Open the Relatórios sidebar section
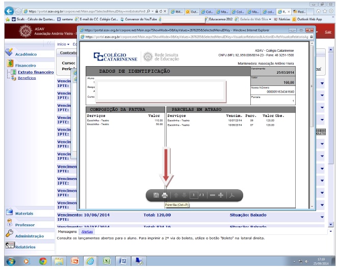Image resolution: width=337 pixels, height=269 pixels. [25, 247]
